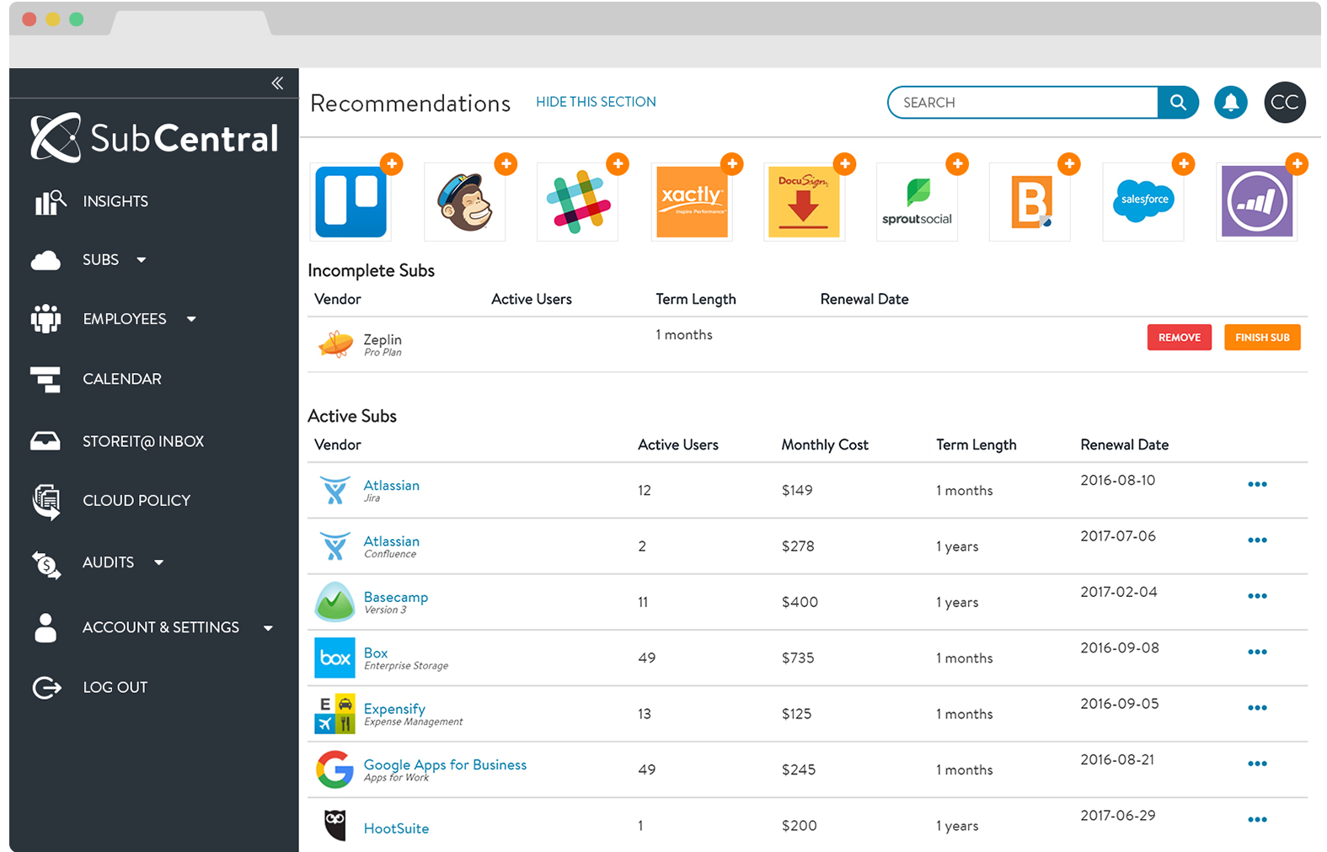The image size is (1327, 852).
Task: Click the Box logo icon
Action: [x=334, y=658]
